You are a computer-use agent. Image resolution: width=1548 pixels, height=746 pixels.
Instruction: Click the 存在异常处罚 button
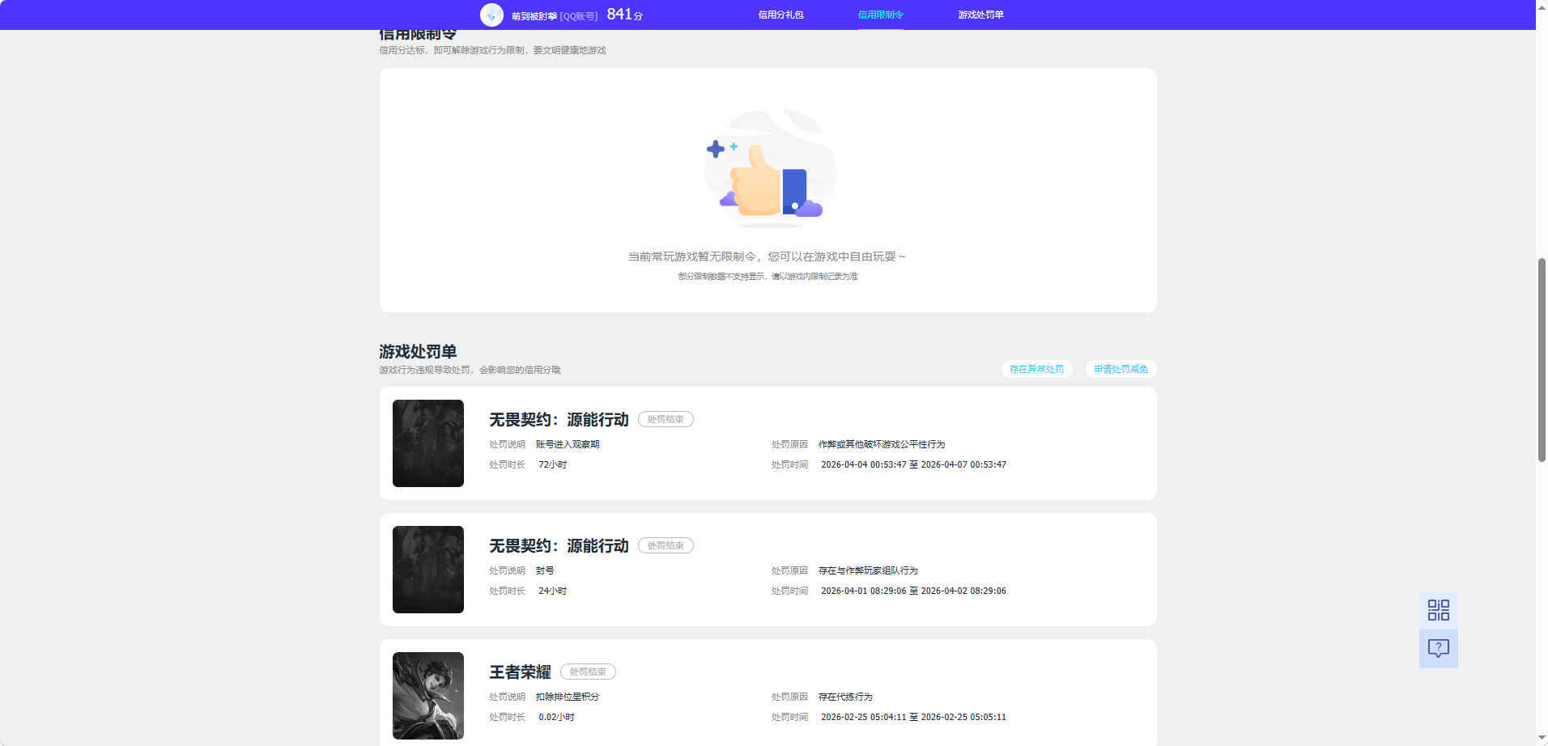pos(1036,369)
